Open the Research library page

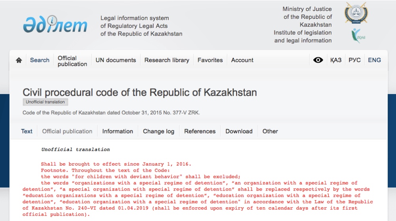[x=167, y=60]
